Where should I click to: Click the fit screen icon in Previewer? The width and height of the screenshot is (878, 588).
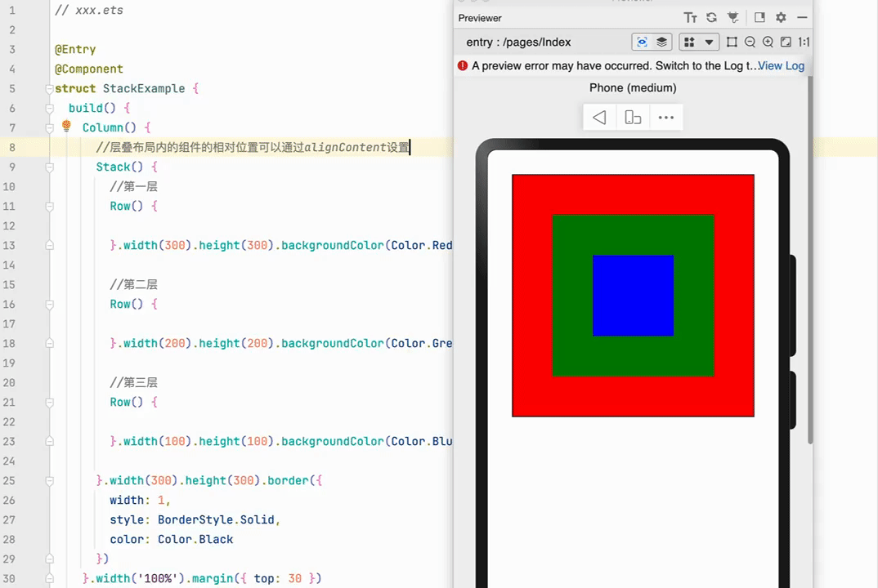click(786, 42)
